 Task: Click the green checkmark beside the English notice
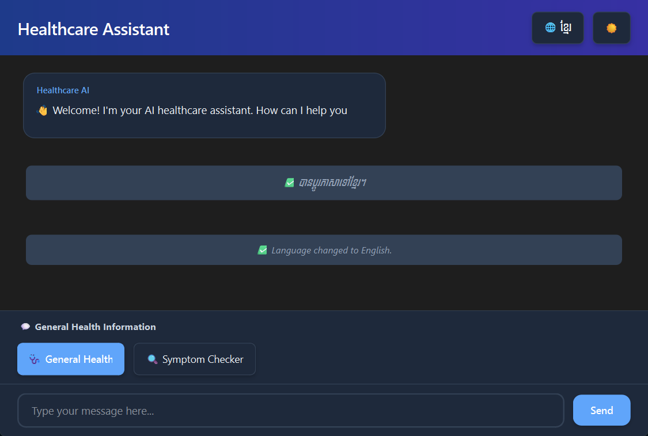click(x=262, y=250)
